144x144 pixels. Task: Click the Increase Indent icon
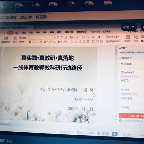tap(88, 37)
